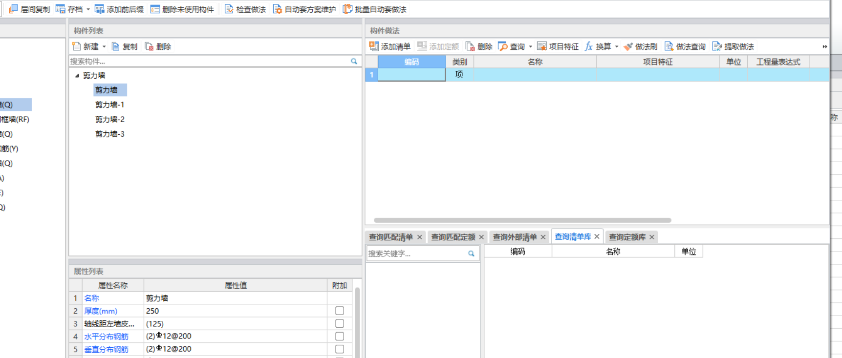Click the property list vertical scrollbar

click(x=357, y=322)
